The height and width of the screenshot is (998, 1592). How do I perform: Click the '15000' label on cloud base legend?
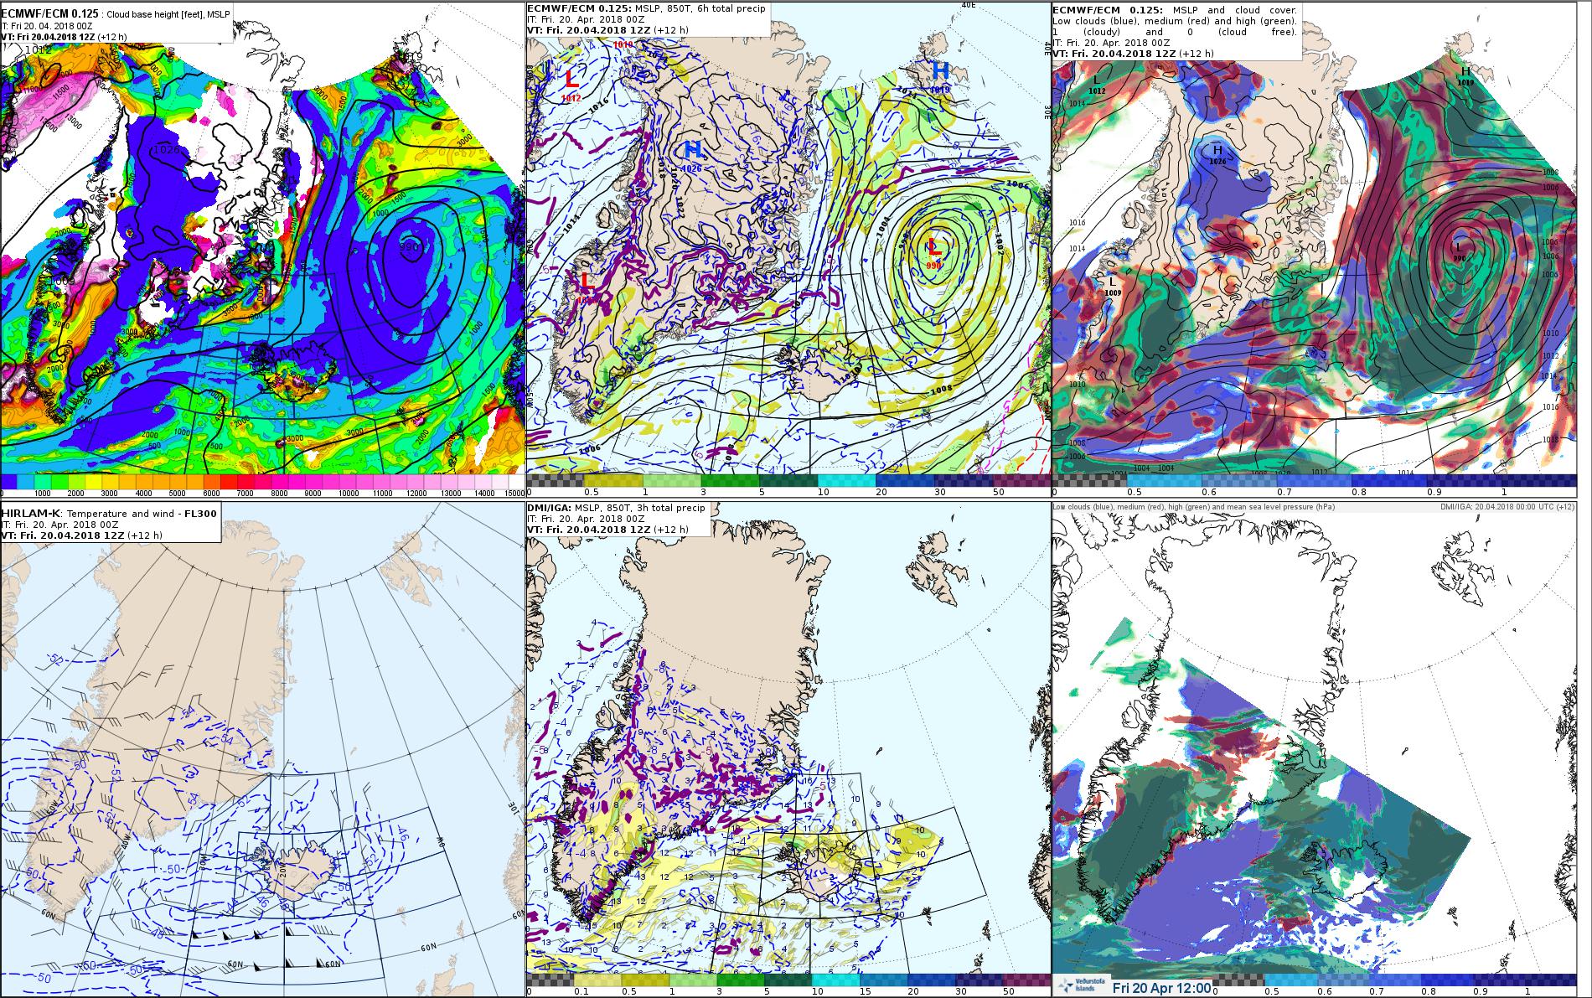[x=514, y=494]
